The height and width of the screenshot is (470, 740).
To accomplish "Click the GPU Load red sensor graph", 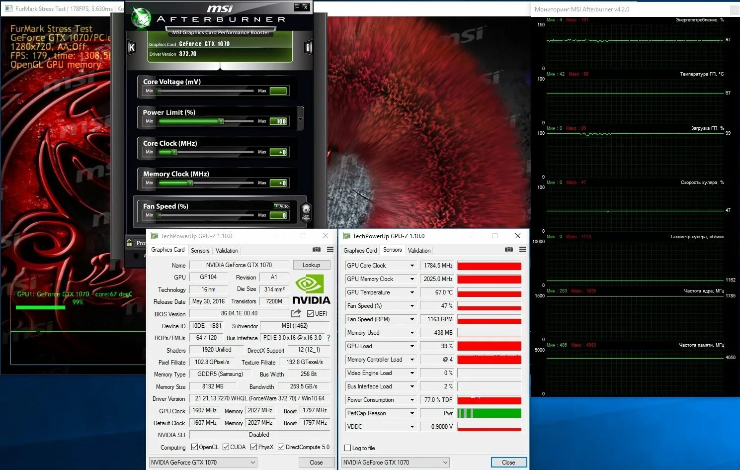I will point(490,346).
